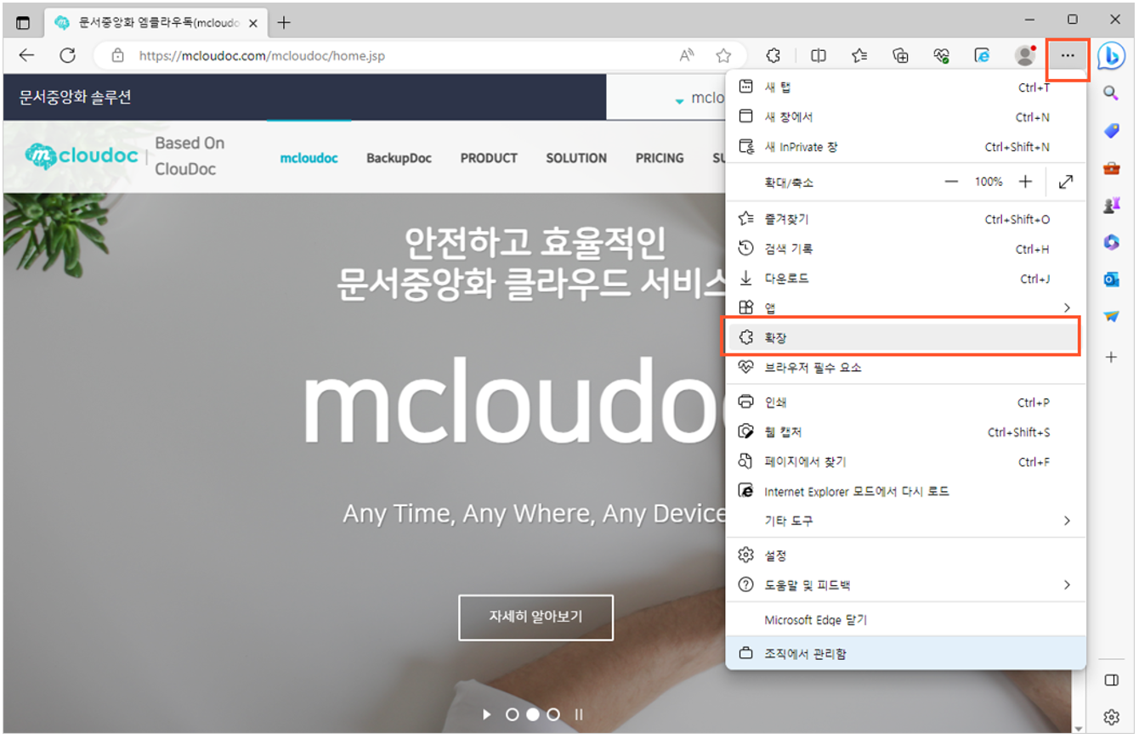Open 설정 from the menu
Viewport: 1139px width, 739px height.
click(905, 556)
